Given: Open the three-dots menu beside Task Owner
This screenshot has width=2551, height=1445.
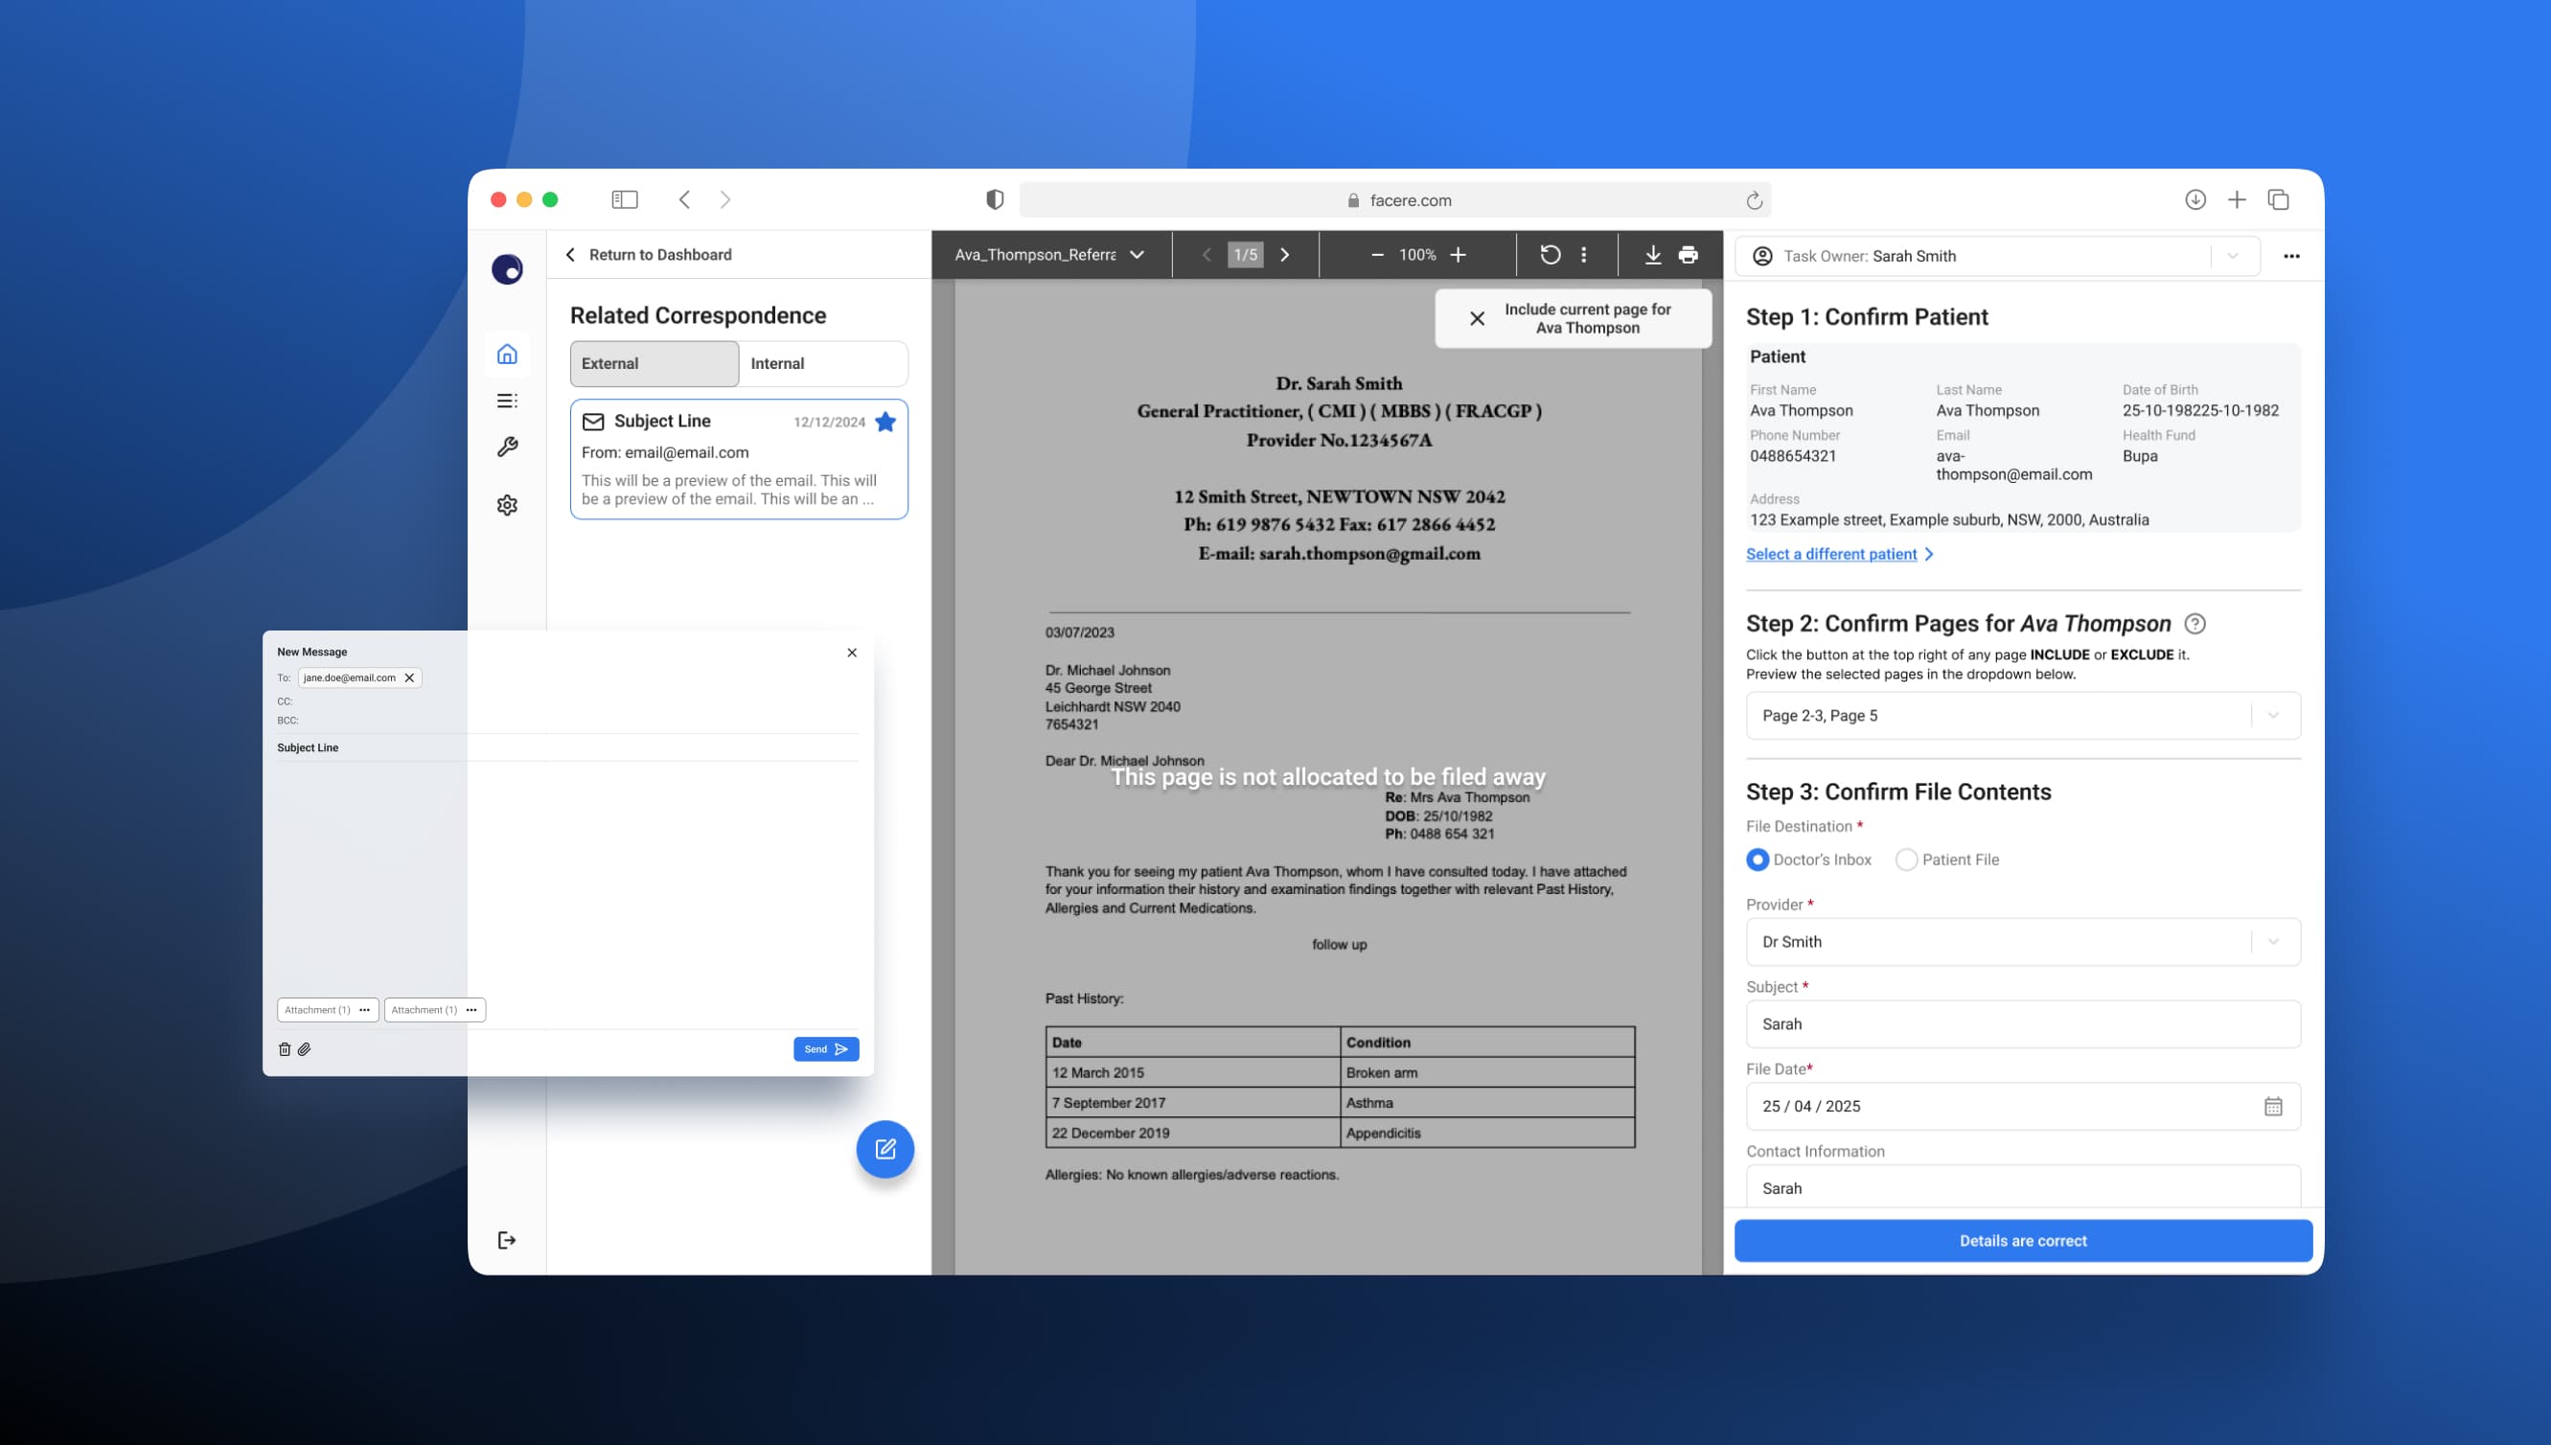Looking at the screenshot, I should [x=2291, y=256].
